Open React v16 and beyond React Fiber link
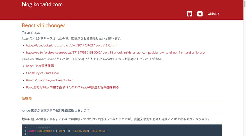Screen dimensions: 246x136 click(49, 80)
